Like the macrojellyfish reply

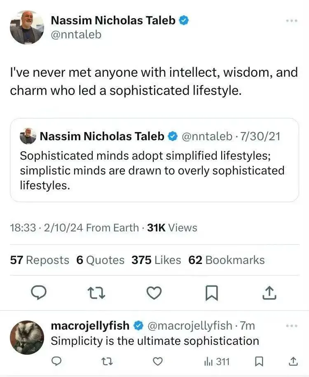pos(157,362)
